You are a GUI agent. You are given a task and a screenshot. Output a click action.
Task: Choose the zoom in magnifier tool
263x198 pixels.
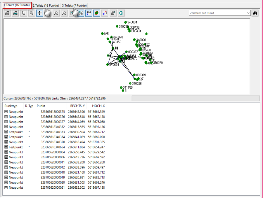[x=56, y=13]
